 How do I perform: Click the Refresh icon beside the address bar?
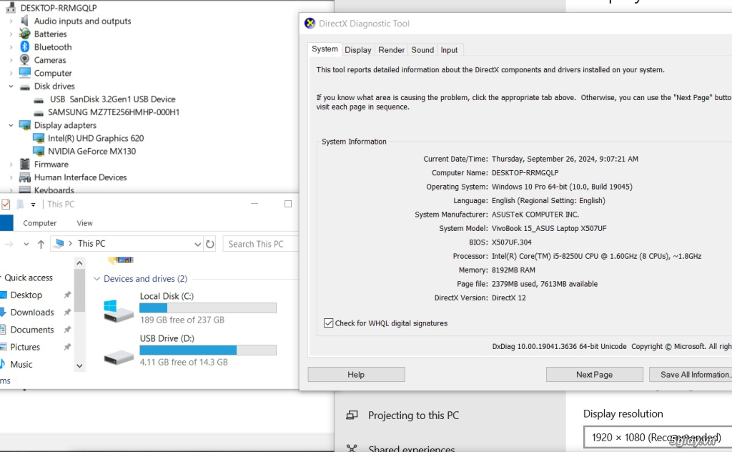pos(210,244)
